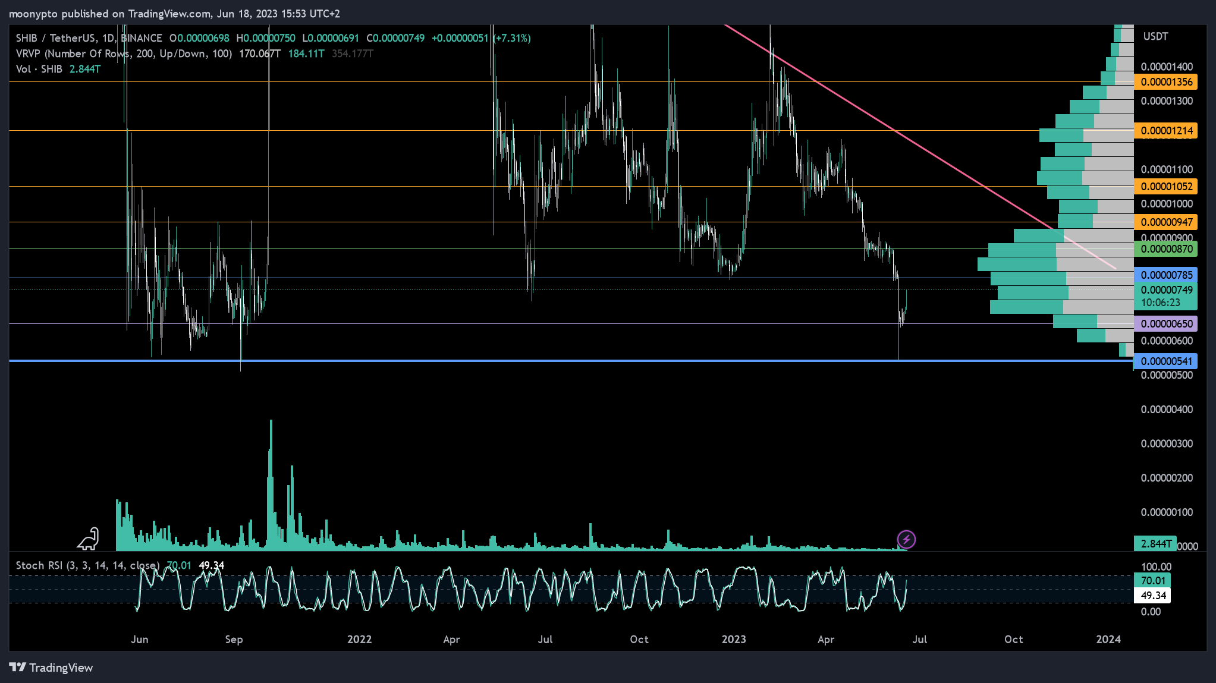Image resolution: width=1216 pixels, height=683 pixels.
Task: Select the 0.00001356 orange price label
Action: [1165, 82]
